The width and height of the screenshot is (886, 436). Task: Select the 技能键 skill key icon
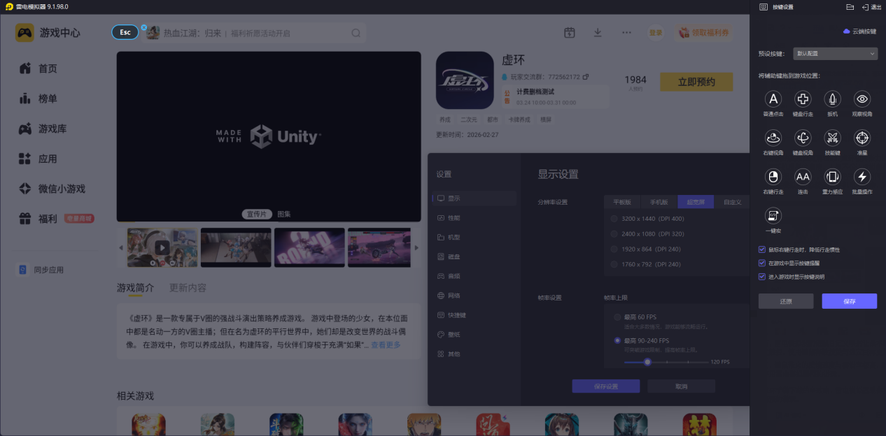click(x=833, y=138)
